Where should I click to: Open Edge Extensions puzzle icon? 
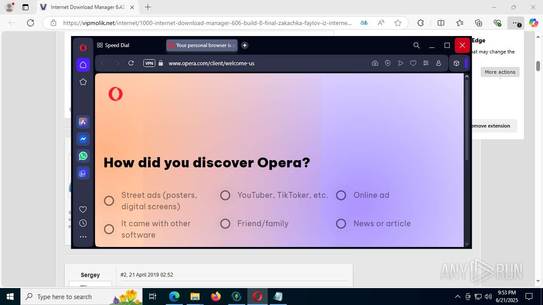pyautogui.click(x=420, y=23)
